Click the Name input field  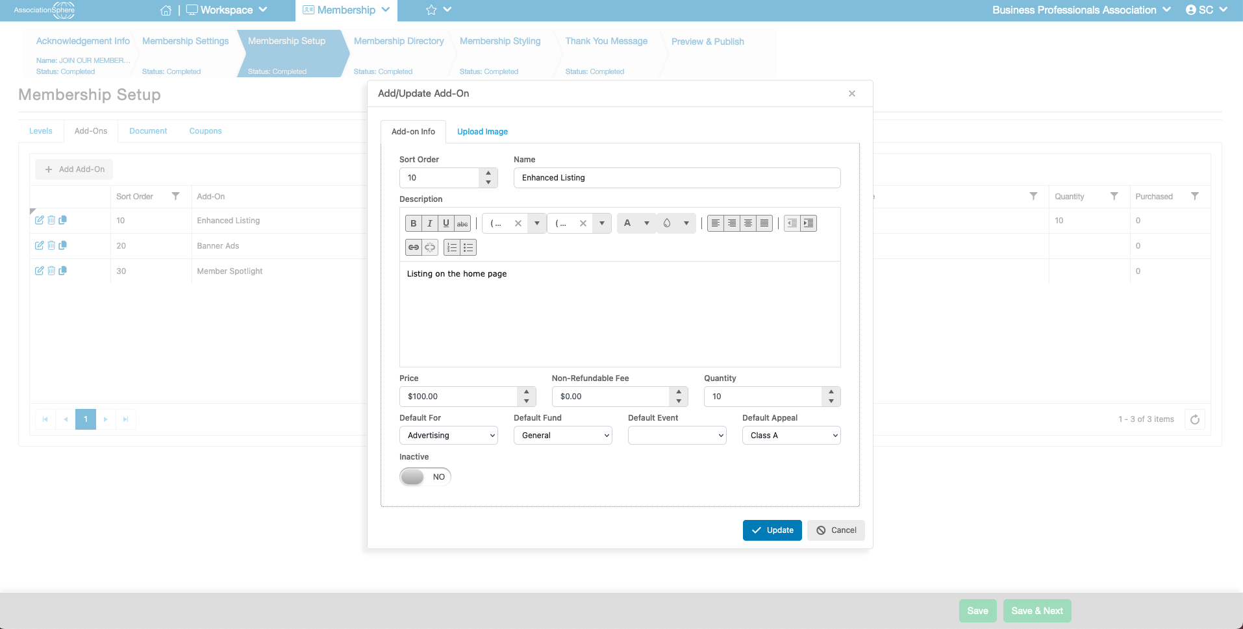tap(677, 178)
